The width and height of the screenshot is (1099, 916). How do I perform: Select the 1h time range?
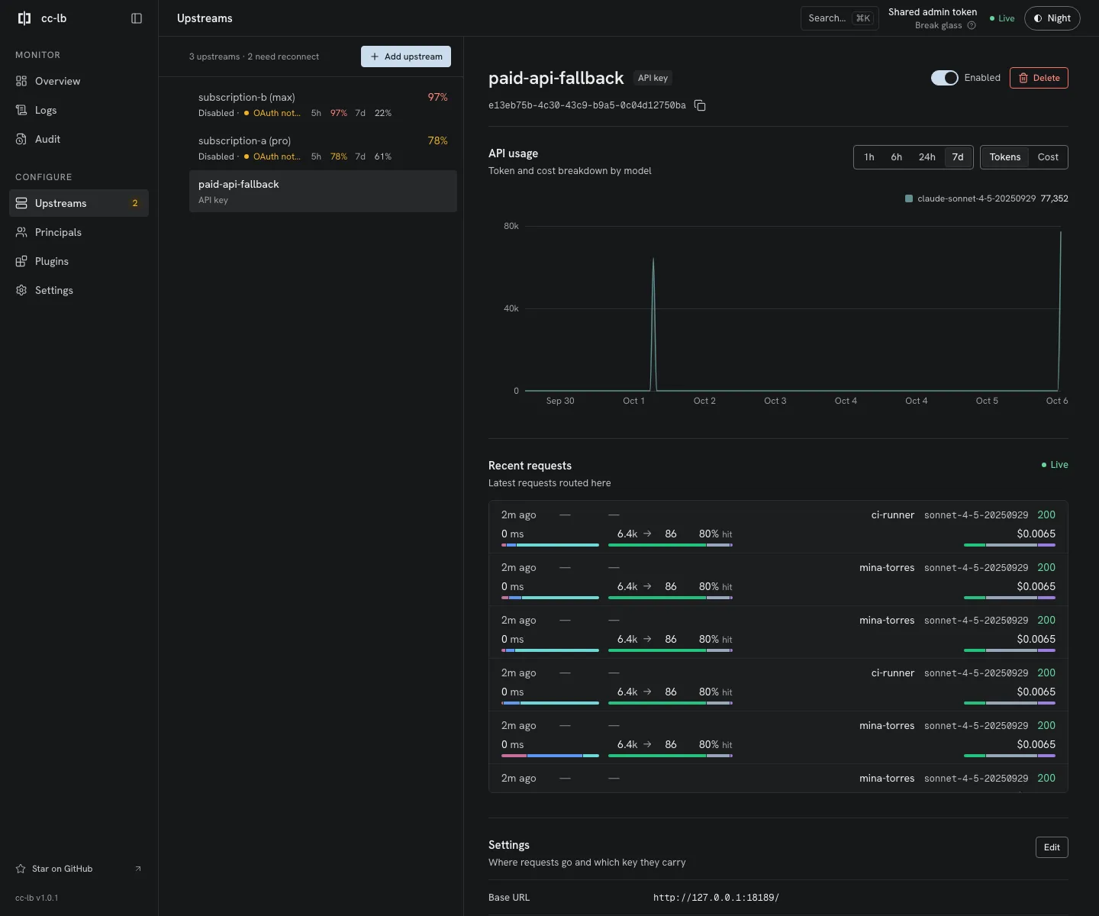pyautogui.click(x=869, y=157)
